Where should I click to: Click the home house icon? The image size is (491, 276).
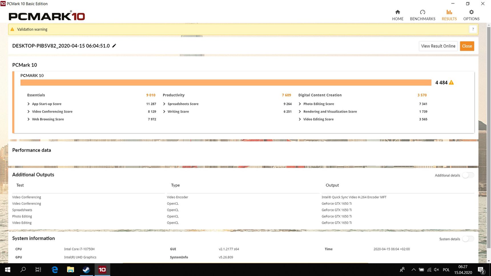click(x=398, y=12)
